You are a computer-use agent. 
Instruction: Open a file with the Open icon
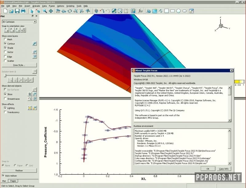point(11,11)
